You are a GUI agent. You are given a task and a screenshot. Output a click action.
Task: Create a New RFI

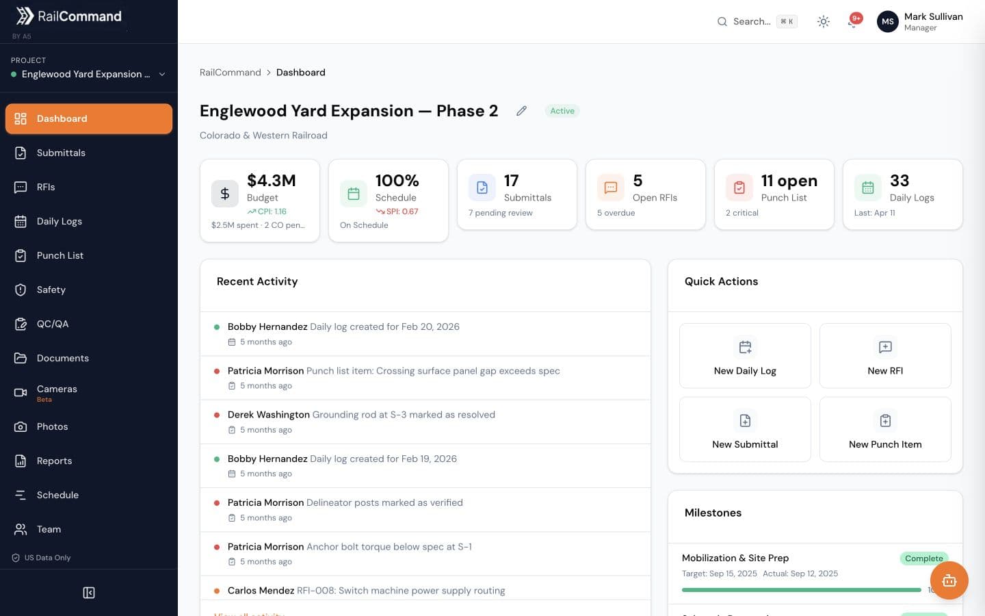point(885,356)
